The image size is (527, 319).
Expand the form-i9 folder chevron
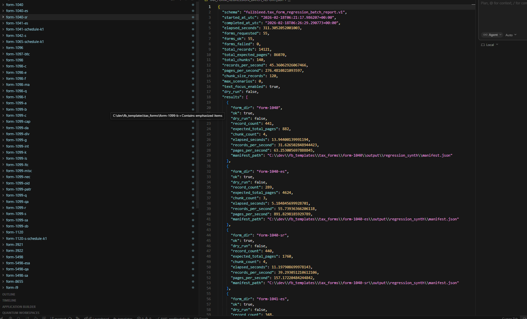pyautogui.click(x=3, y=287)
